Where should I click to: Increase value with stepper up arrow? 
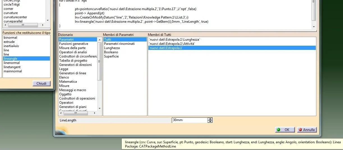(x=210, y=119)
